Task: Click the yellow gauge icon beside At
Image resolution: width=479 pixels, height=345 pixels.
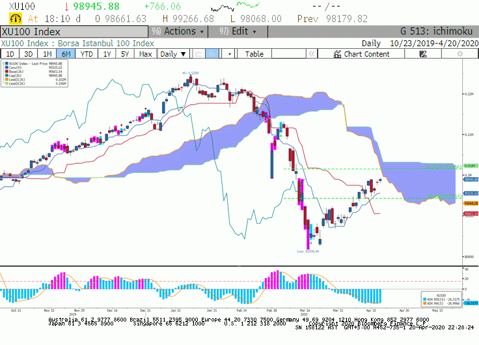Action: click(x=15, y=19)
